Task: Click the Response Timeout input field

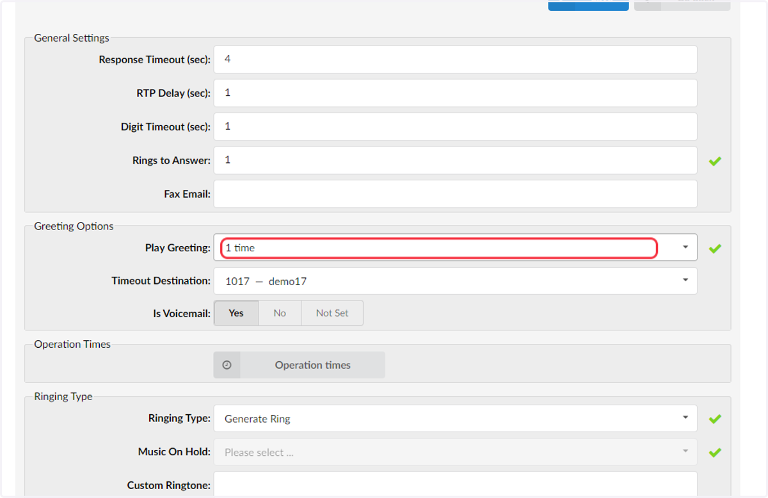Action: (x=455, y=59)
